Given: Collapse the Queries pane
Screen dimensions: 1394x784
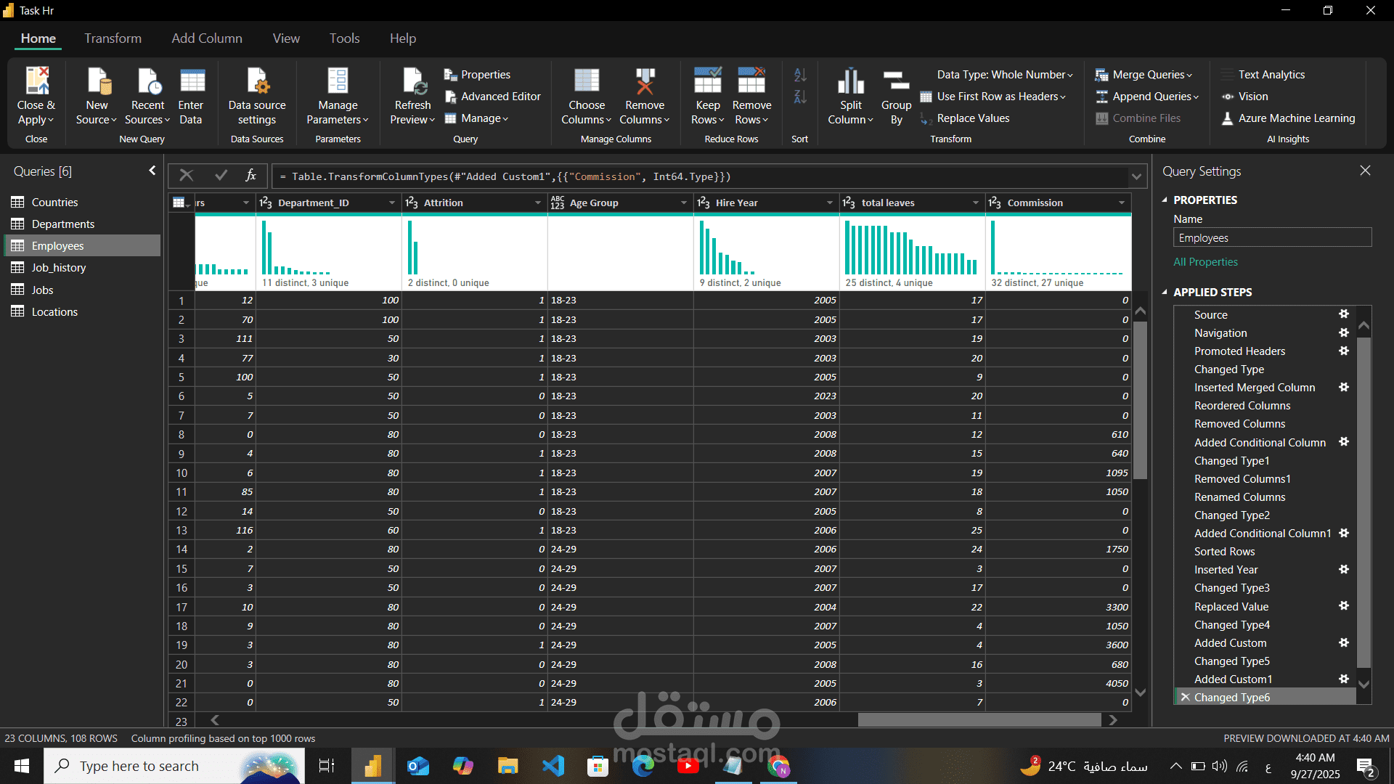Looking at the screenshot, I should tap(152, 171).
